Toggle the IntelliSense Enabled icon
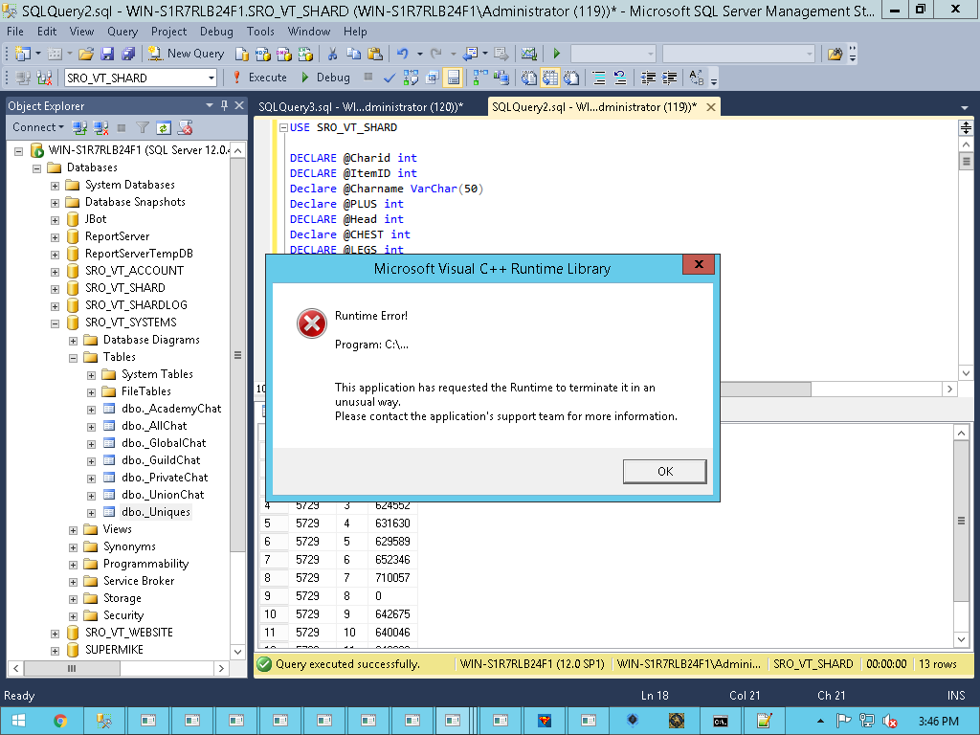 click(x=453, y=78)
